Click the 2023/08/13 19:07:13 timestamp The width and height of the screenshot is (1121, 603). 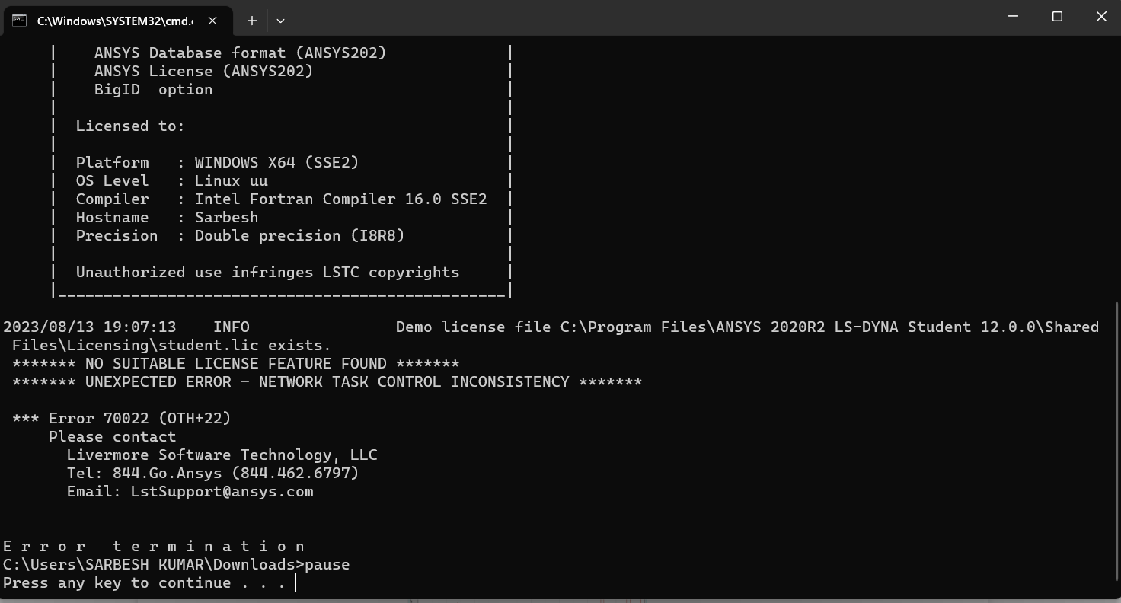click(x=89, y=327)
